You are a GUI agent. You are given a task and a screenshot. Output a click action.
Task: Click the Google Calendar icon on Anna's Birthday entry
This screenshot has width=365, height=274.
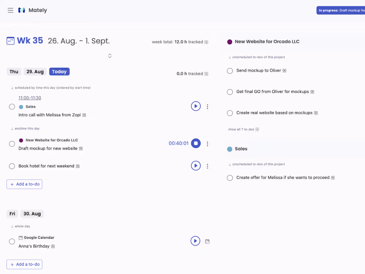21,237
